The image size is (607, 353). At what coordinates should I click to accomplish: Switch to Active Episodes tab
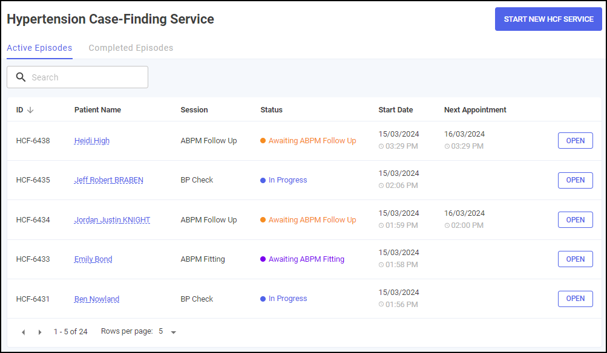pos(39,48)
